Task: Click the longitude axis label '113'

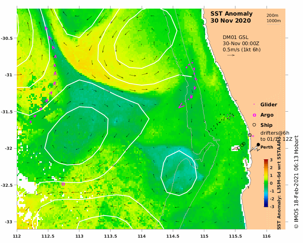Action: click(79, 236)
